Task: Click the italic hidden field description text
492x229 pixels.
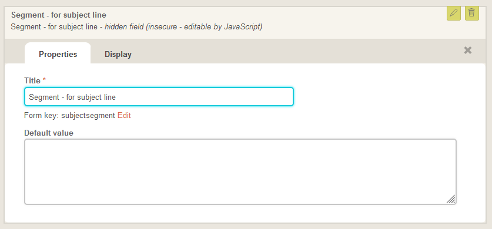Action: point(183,27)
